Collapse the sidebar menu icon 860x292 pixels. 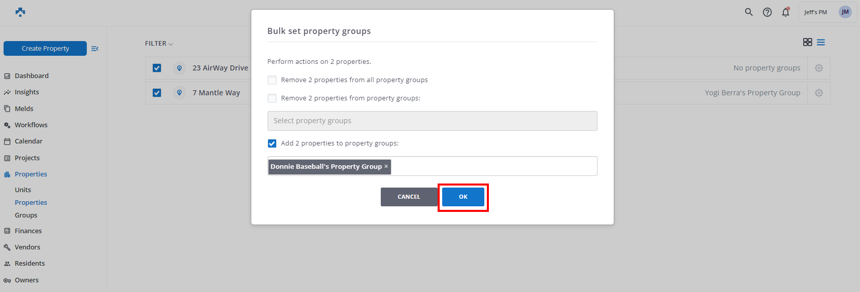point(95,49)
